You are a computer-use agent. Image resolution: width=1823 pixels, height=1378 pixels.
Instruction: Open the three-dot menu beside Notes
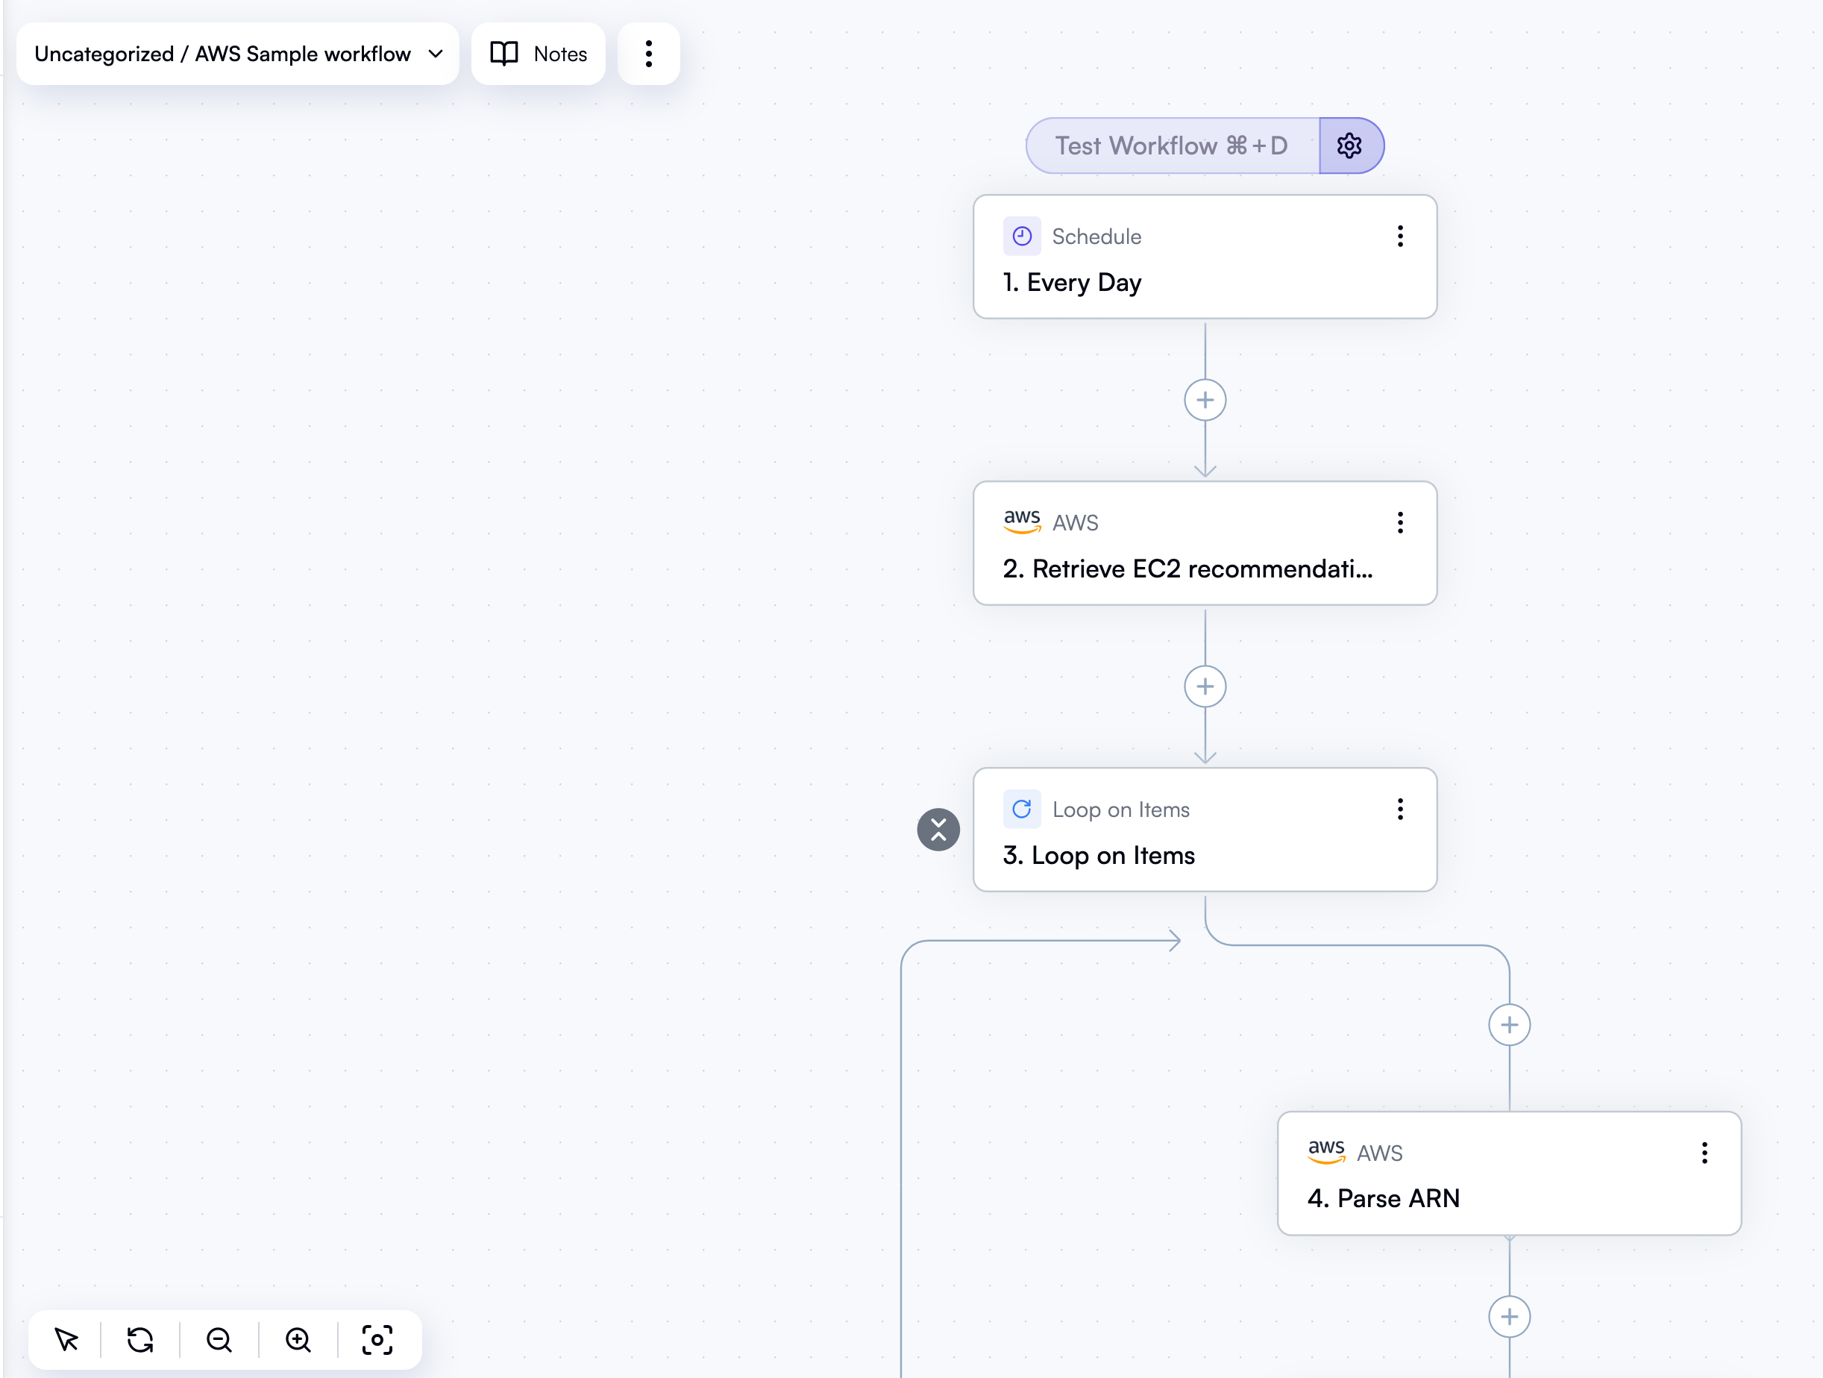[x=647, y=54]
